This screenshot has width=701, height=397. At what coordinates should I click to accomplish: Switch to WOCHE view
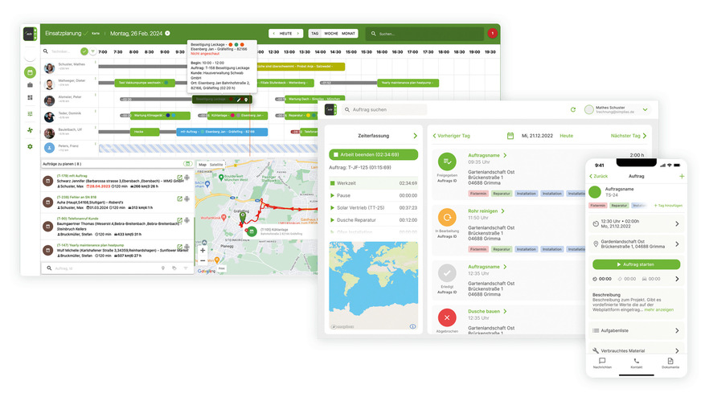tap(330, 34)
